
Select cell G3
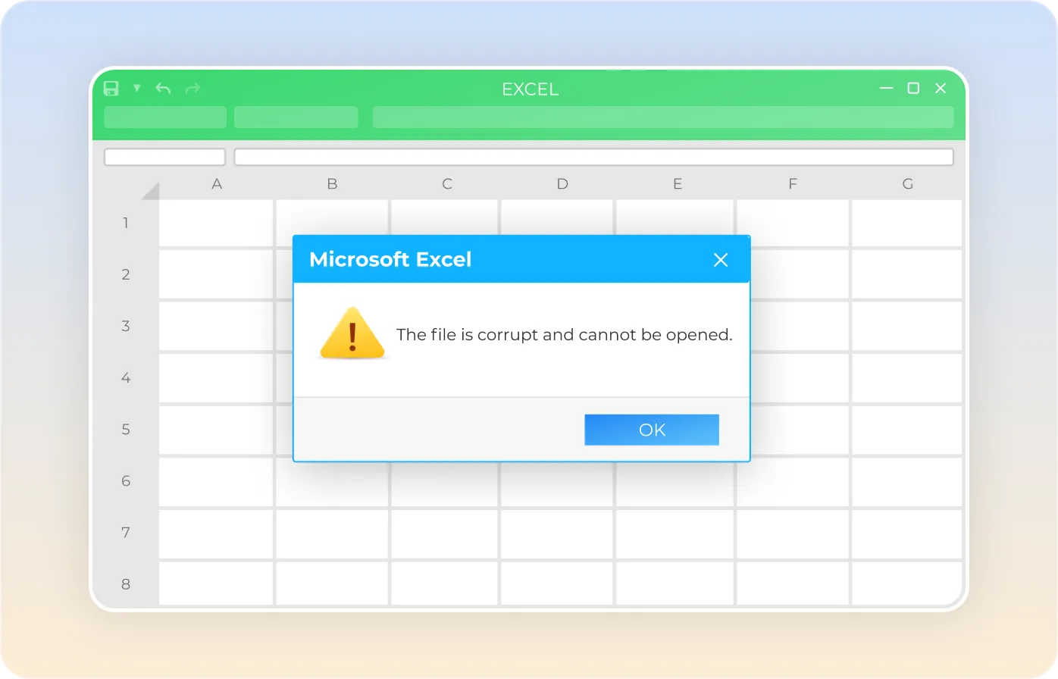[x=907, y=326]
